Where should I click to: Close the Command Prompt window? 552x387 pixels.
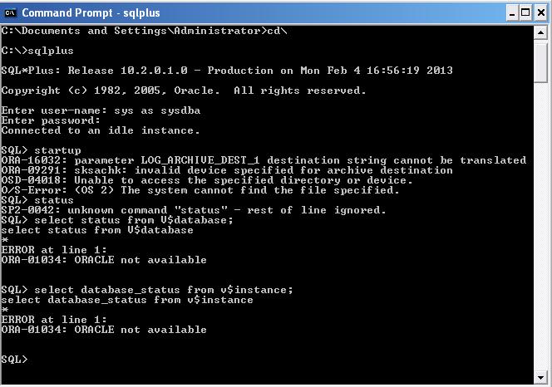(540, 12)
